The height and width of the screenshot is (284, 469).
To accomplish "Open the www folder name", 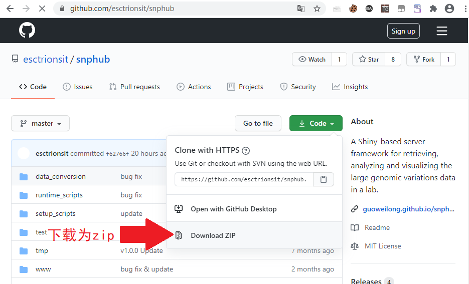I will [43, 269].
